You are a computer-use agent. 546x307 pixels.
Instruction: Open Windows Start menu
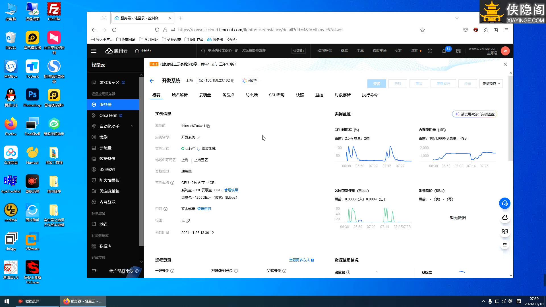(7, 301)
